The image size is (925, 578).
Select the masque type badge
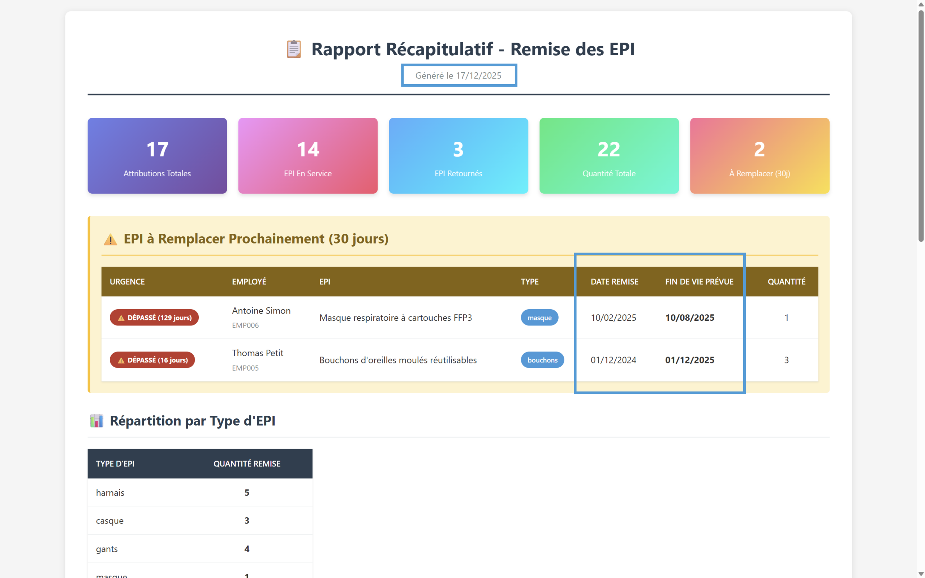point(539,318)
